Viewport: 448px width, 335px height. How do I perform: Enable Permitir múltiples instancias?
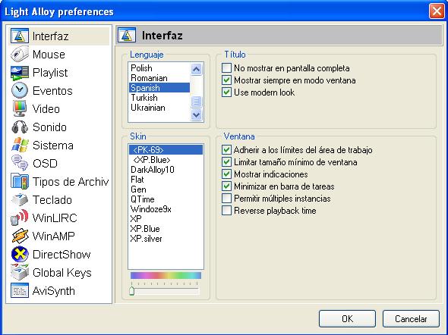pyautogui.click(x=226, y=199)
